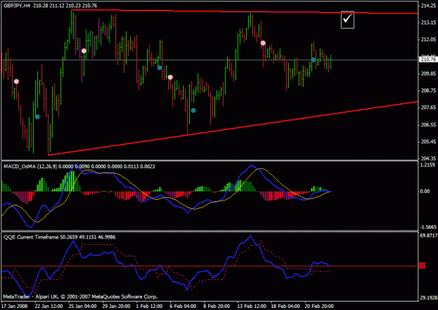Click the 18 Feb 04:00 time label
This screenshot has width=438, height=310.
pyautogui.click(x=285, y=306)
